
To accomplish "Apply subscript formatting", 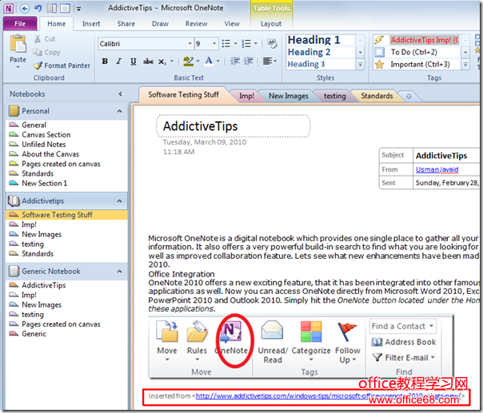I will click(162, 62).
